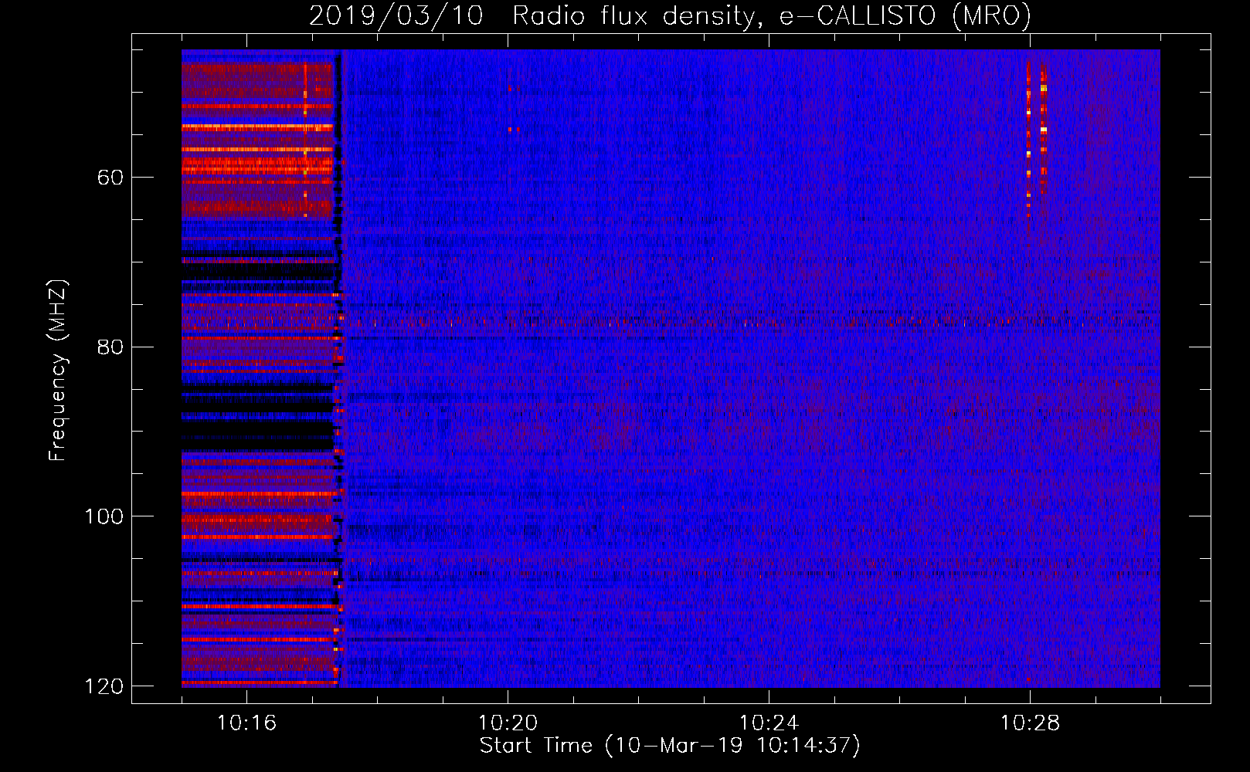Click the 100 frequency tick label
This screenshot has height=772, width=1250.
pos(104,516)
